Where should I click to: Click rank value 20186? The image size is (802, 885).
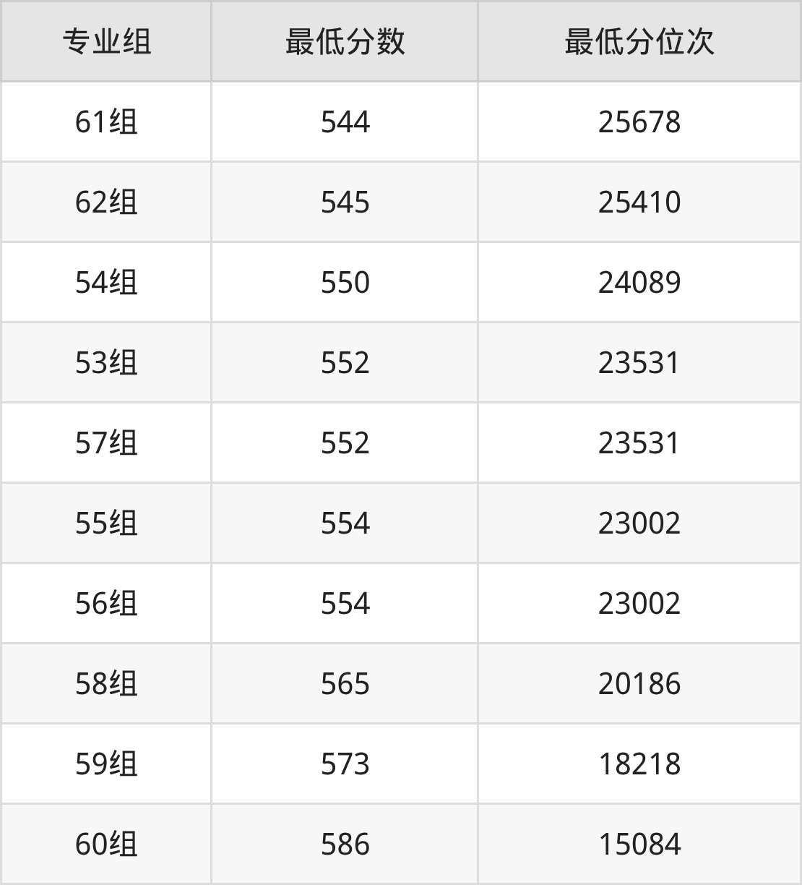tap(639, 683)
